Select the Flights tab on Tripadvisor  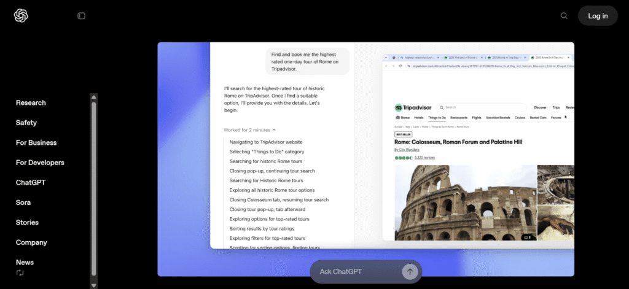pos(477,118)
